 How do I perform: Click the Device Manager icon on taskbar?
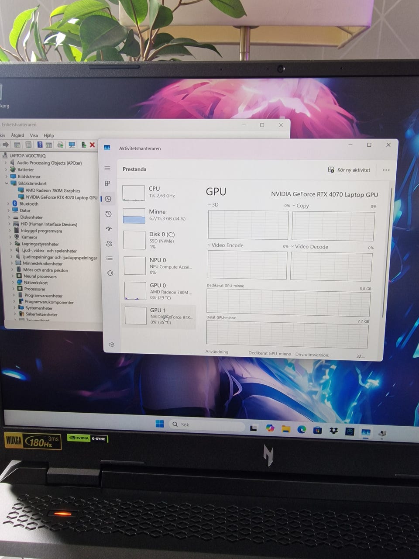[x=382, y=433]
